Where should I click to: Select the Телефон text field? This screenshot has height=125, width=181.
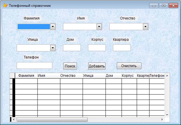34,65
